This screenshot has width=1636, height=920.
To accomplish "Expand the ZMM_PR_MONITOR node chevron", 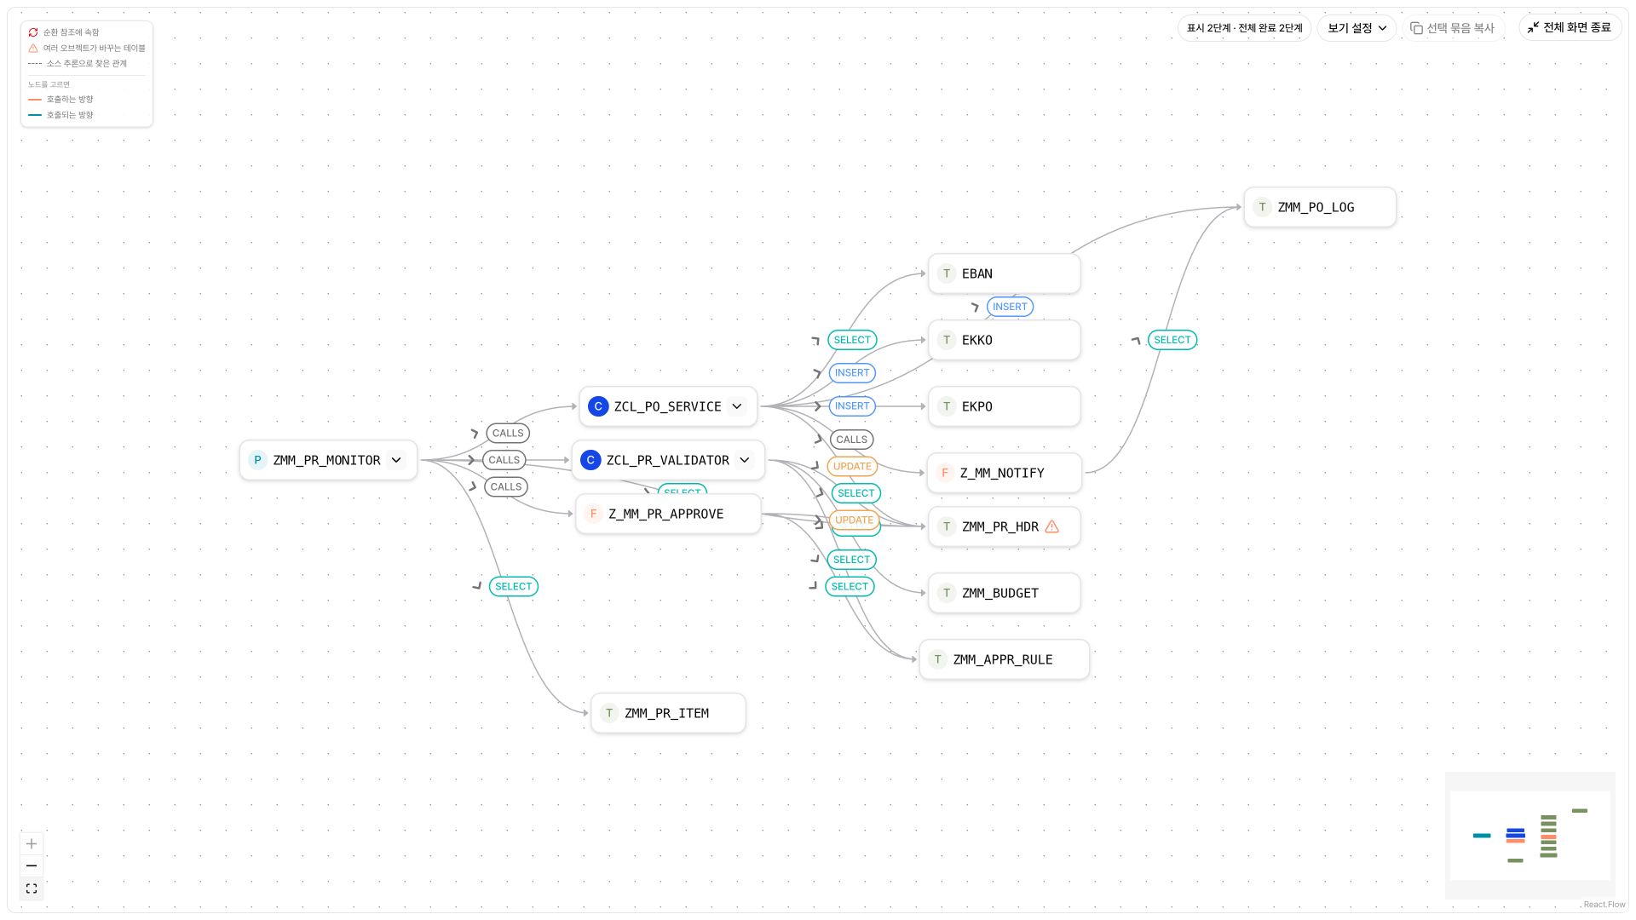I will (x=396, y=460).
